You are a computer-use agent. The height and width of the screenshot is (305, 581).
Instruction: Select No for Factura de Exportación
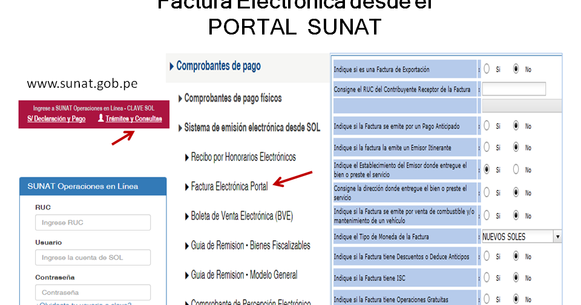pyautogui.click(x=516, y=69)
